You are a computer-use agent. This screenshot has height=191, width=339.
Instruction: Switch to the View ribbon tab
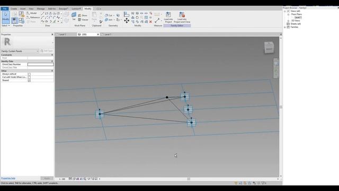[31, 8]
